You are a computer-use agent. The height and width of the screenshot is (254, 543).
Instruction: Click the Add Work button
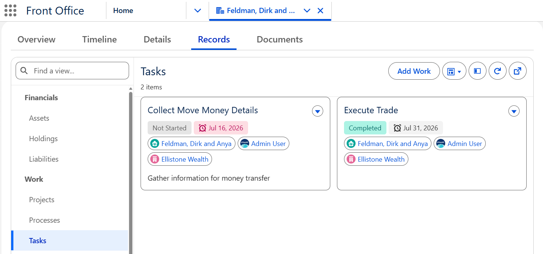click(x=414, y=71)
